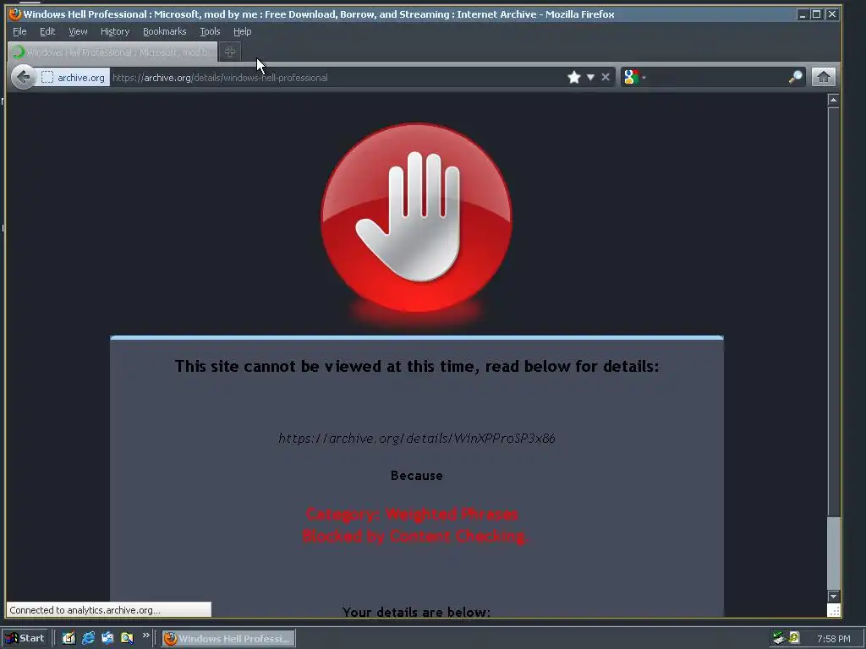Viewport: 866px width, 649px height.
Task: Click the second system tray icon
Action: pos(794,638)
